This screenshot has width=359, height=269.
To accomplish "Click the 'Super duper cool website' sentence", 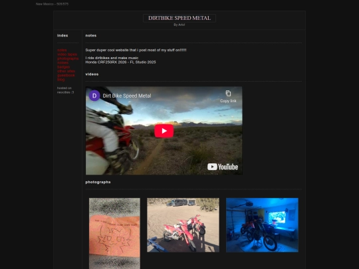I will [136, 50].
